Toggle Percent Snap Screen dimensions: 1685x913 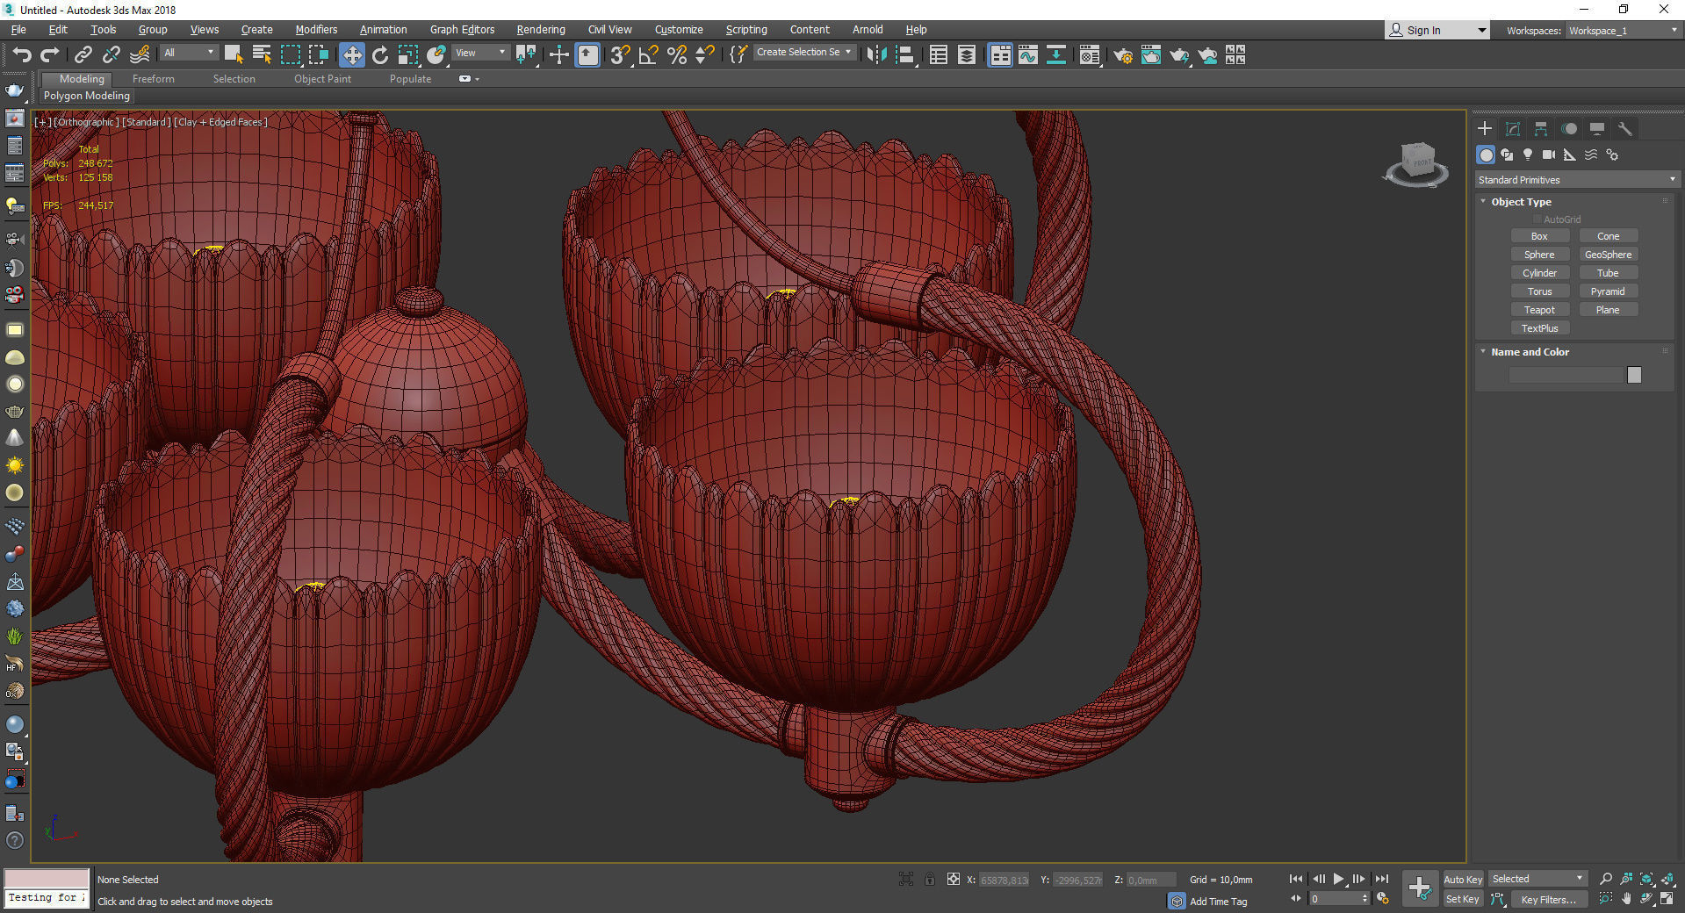coord(676,55)
